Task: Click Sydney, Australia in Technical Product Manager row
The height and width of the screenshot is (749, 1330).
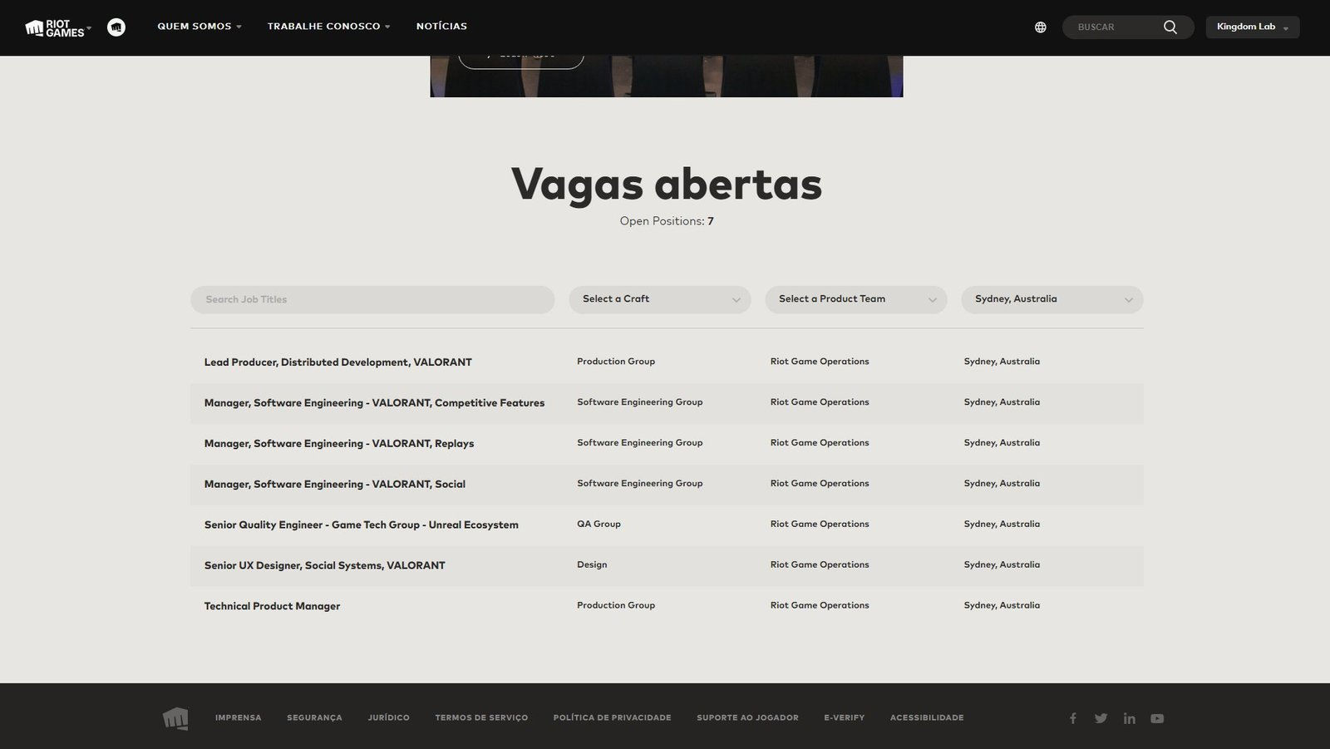Action: coord(1002,606)
